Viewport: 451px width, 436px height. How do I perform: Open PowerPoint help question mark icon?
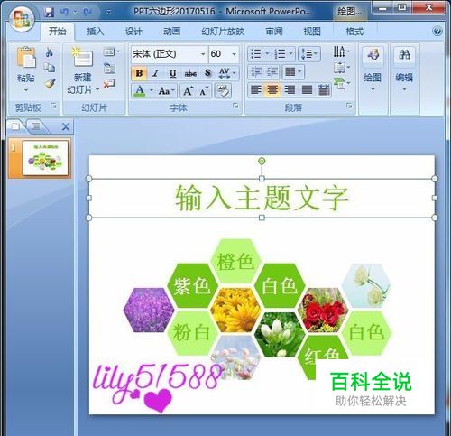(437, 31)
